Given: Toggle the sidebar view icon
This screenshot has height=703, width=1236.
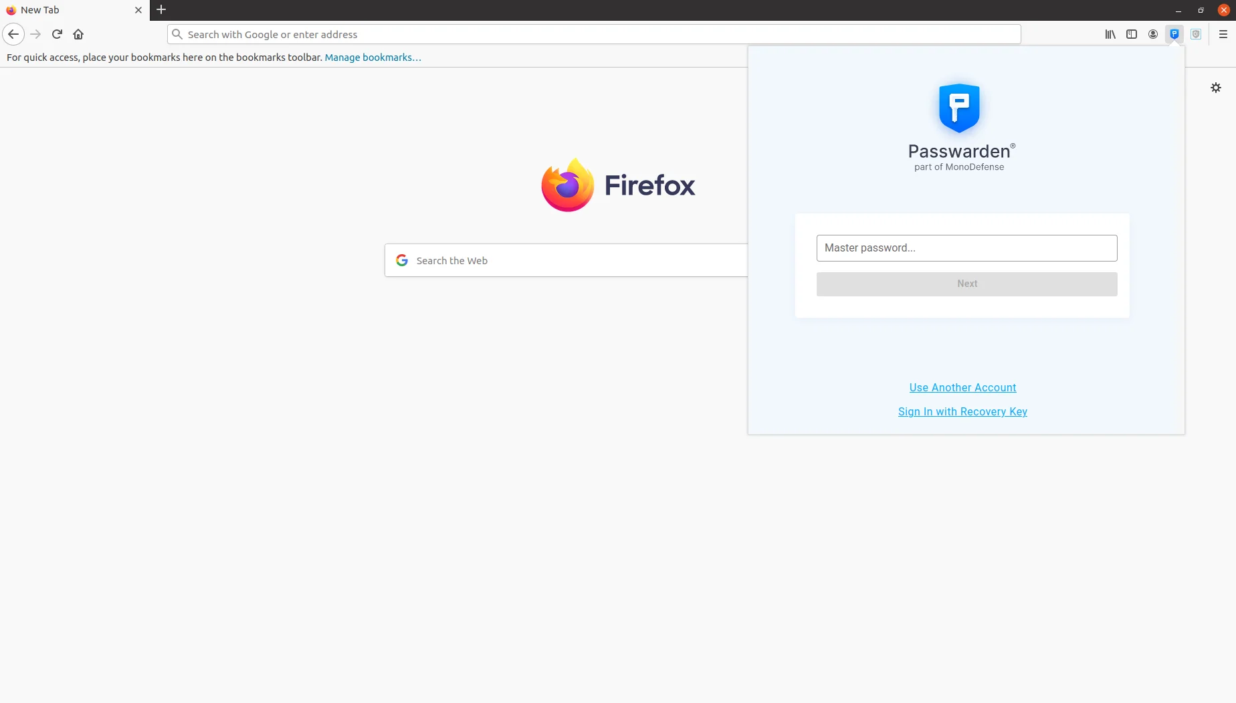Looking at the screenshot, I should point(1131,34).
